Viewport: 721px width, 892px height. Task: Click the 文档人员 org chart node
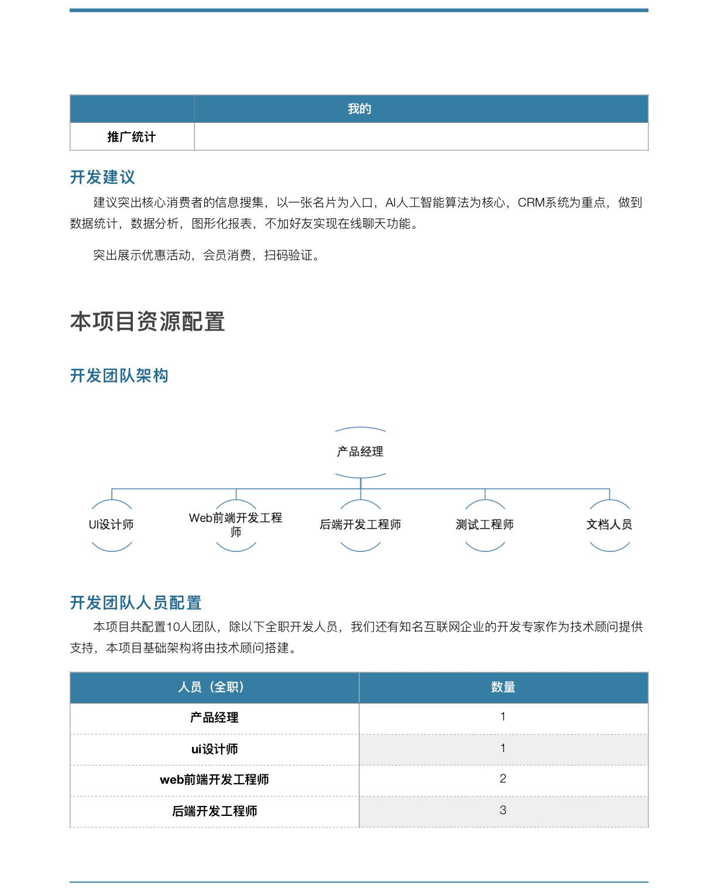(609, 525)
